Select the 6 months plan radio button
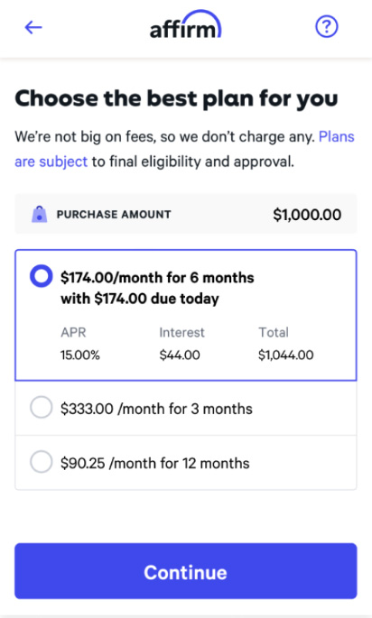 click(x=42, y=276)
